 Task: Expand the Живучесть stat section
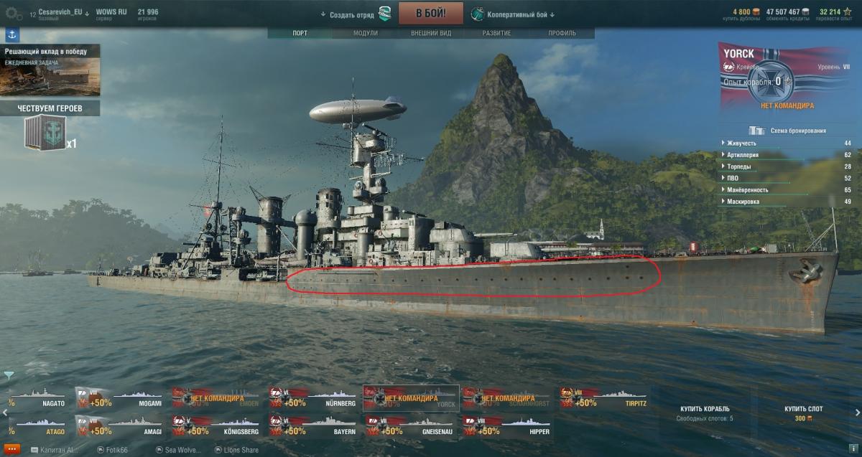[787, 143]
